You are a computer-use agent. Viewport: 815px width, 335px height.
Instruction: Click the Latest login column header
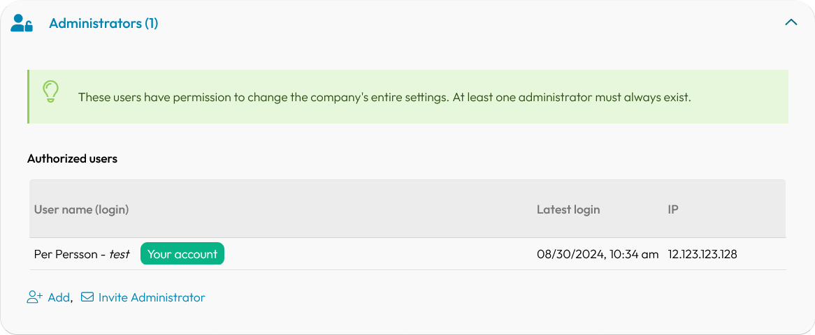tap(568, 210)
